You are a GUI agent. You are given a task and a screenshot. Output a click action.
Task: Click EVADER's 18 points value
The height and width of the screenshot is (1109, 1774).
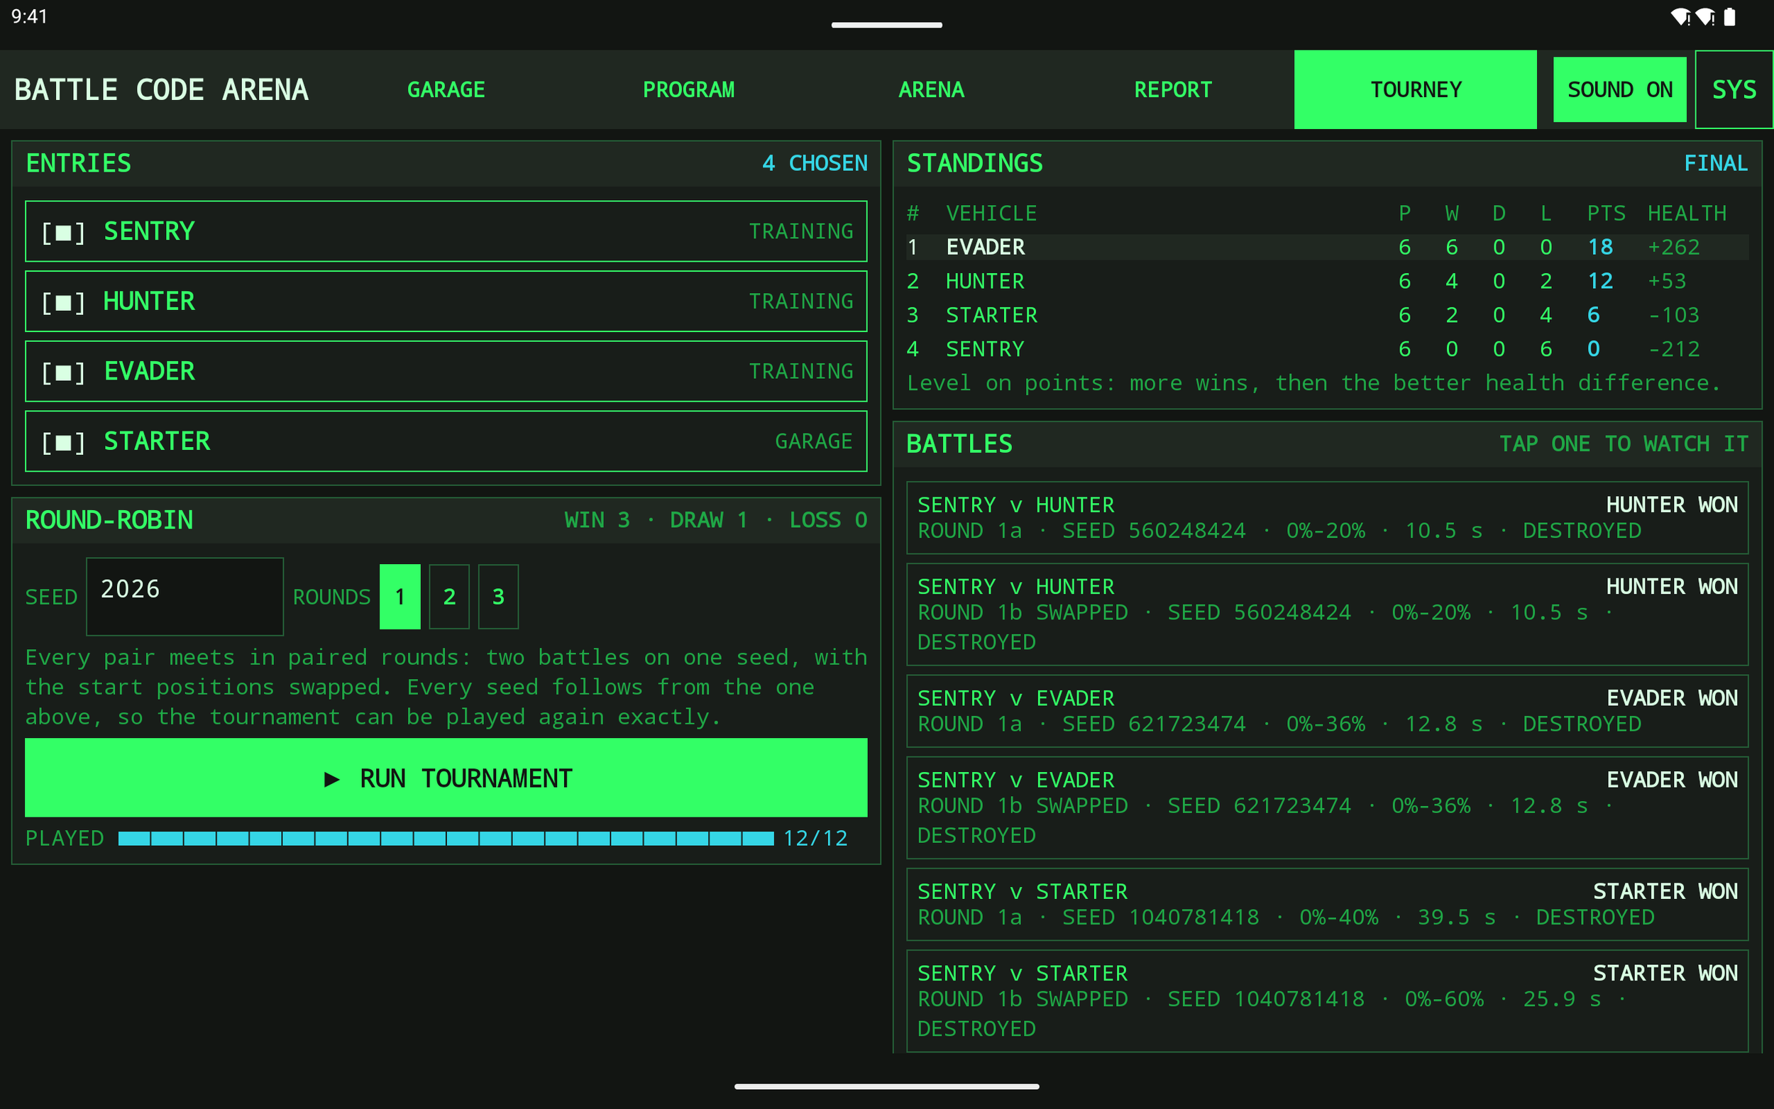(x=1600, y=247)
